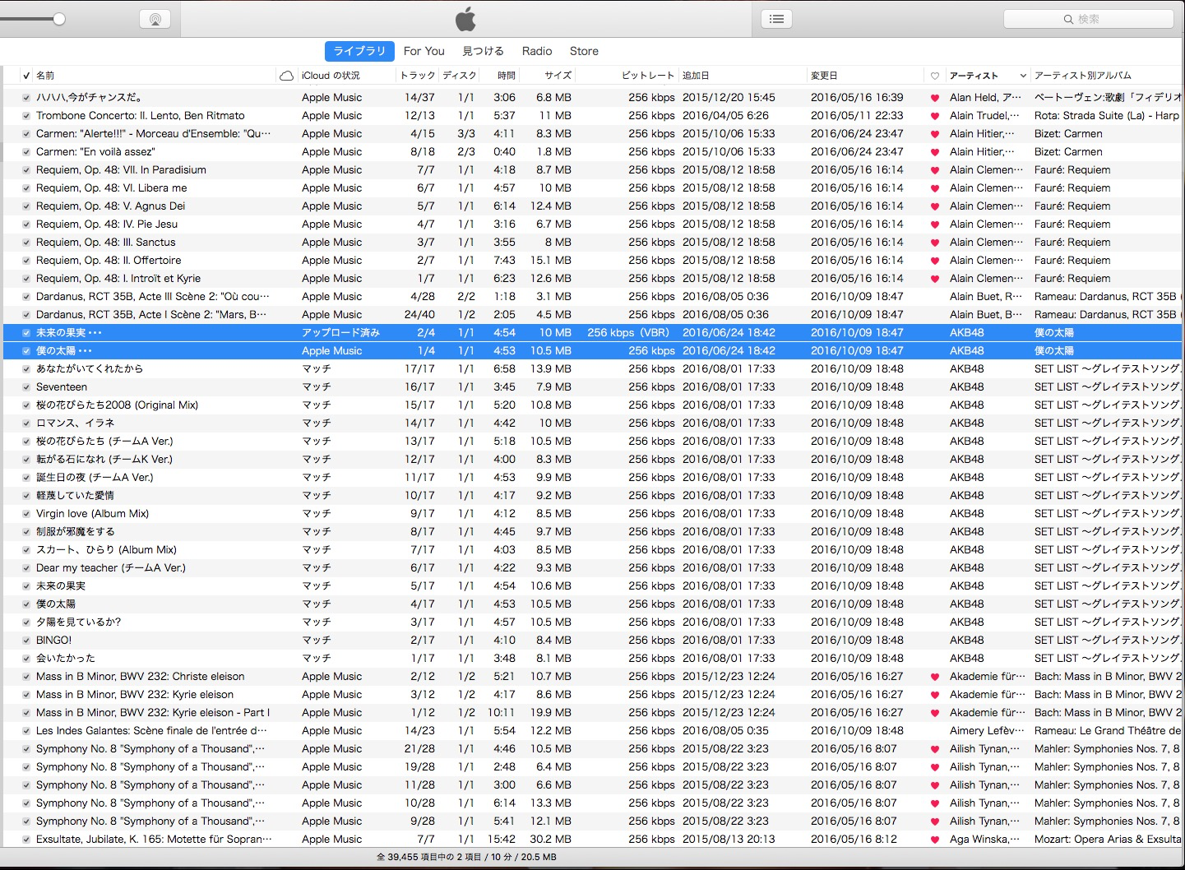Switch to the For You tab
Screen dimensions: 1185x870
coord(424,51)
